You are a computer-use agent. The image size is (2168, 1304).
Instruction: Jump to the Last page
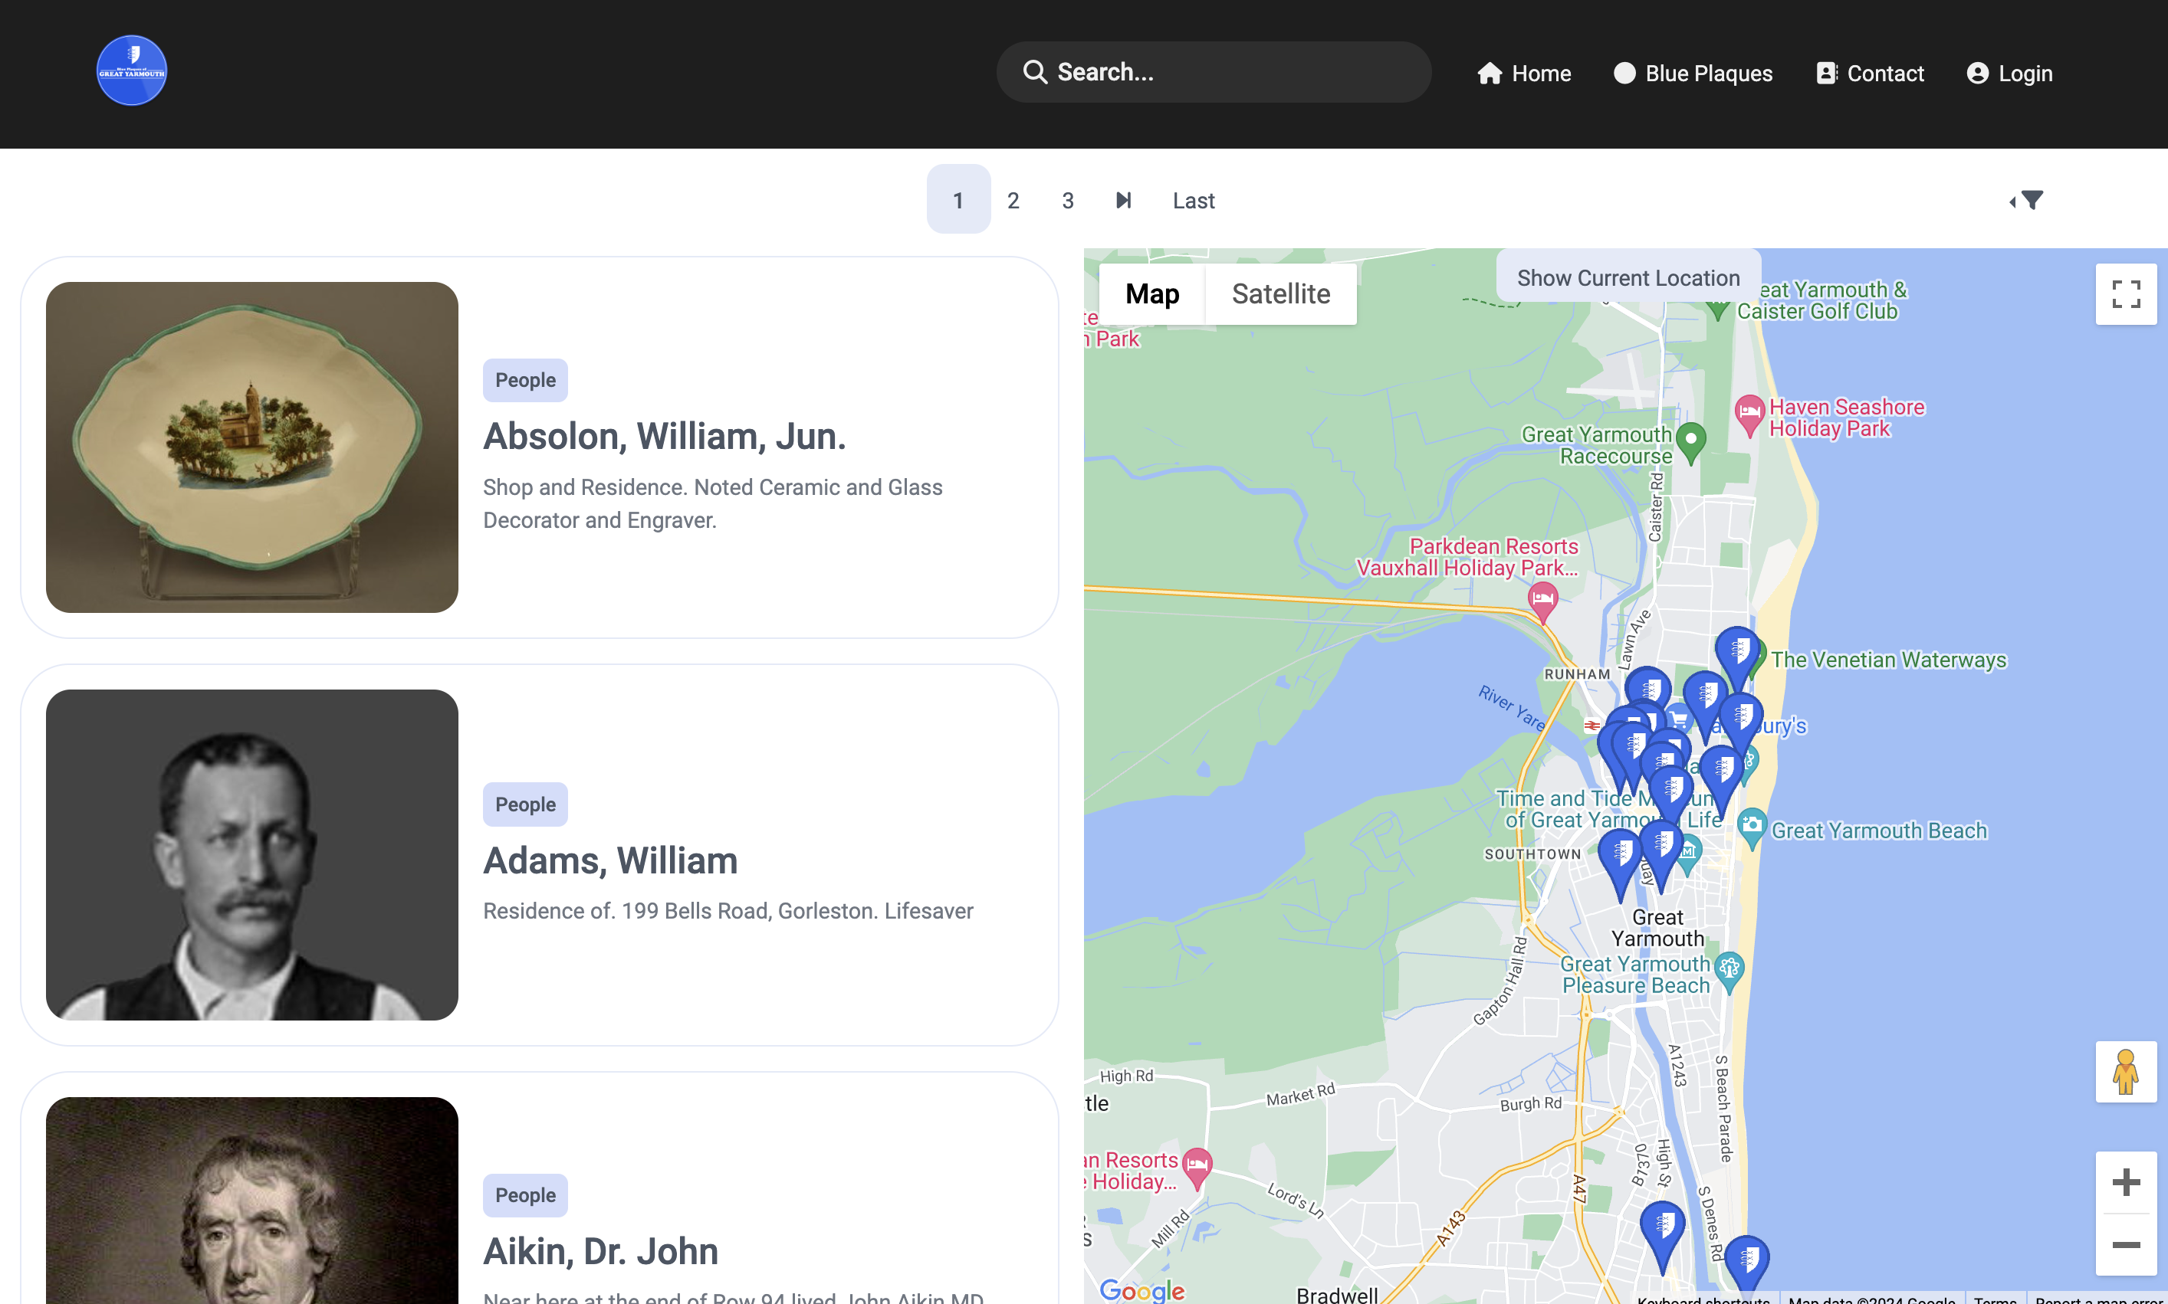pyautogui.click(x=1193, y=200)
